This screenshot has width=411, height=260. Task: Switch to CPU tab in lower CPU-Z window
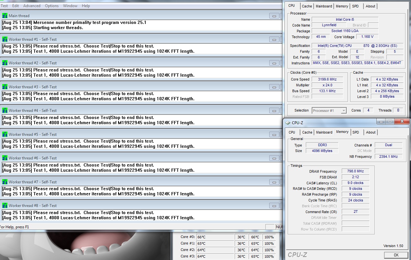292,132
